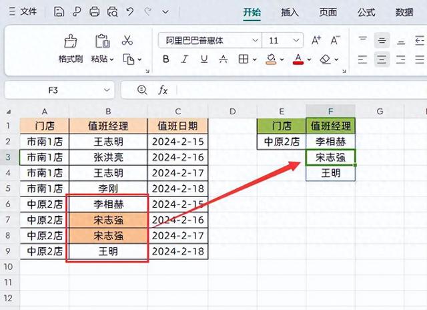Increase font size with A+ icon
The width and height of the screenshot is (427, 310).
(x=316, y=40)
